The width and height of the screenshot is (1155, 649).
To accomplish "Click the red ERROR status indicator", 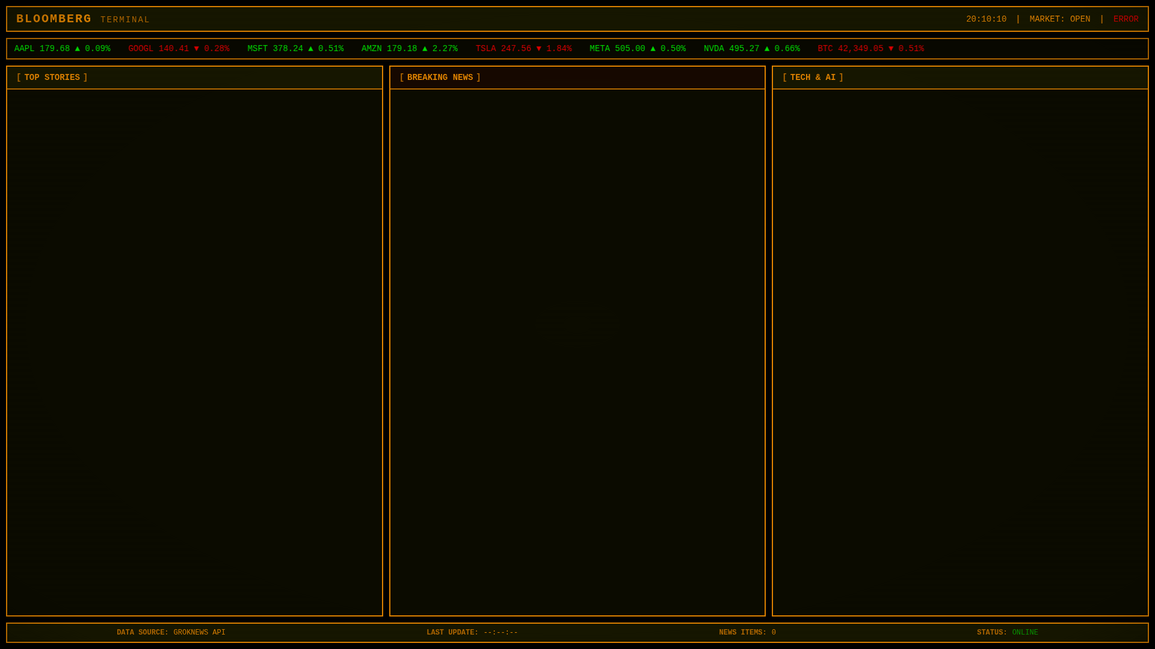I will [1126, 19].
